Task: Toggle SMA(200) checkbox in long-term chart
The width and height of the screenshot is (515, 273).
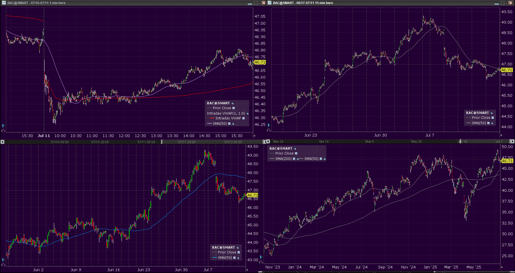Action: coord(294,159)
